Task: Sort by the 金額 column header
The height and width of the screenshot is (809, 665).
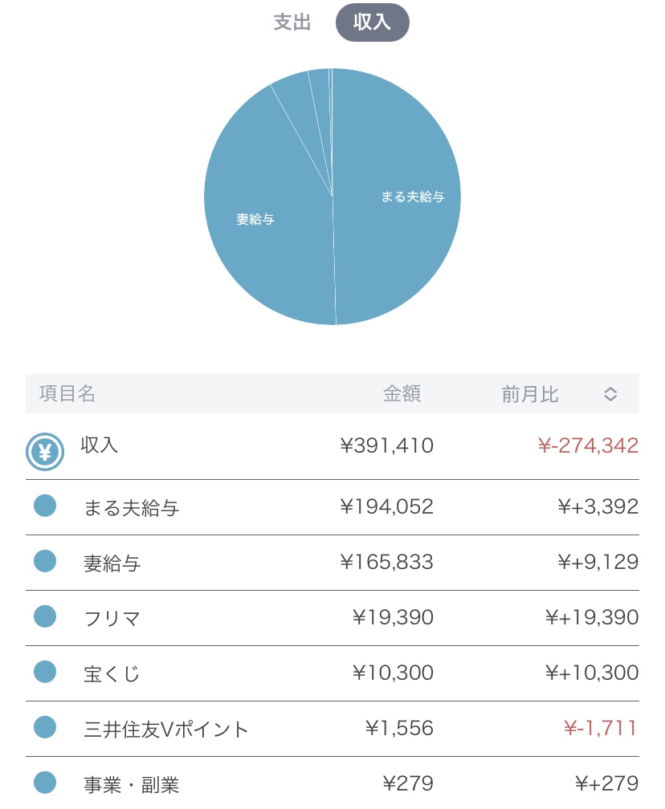Action: pos(402,394)
